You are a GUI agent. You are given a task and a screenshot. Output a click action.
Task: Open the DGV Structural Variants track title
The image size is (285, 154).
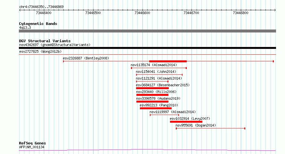[x=45, y=41]
